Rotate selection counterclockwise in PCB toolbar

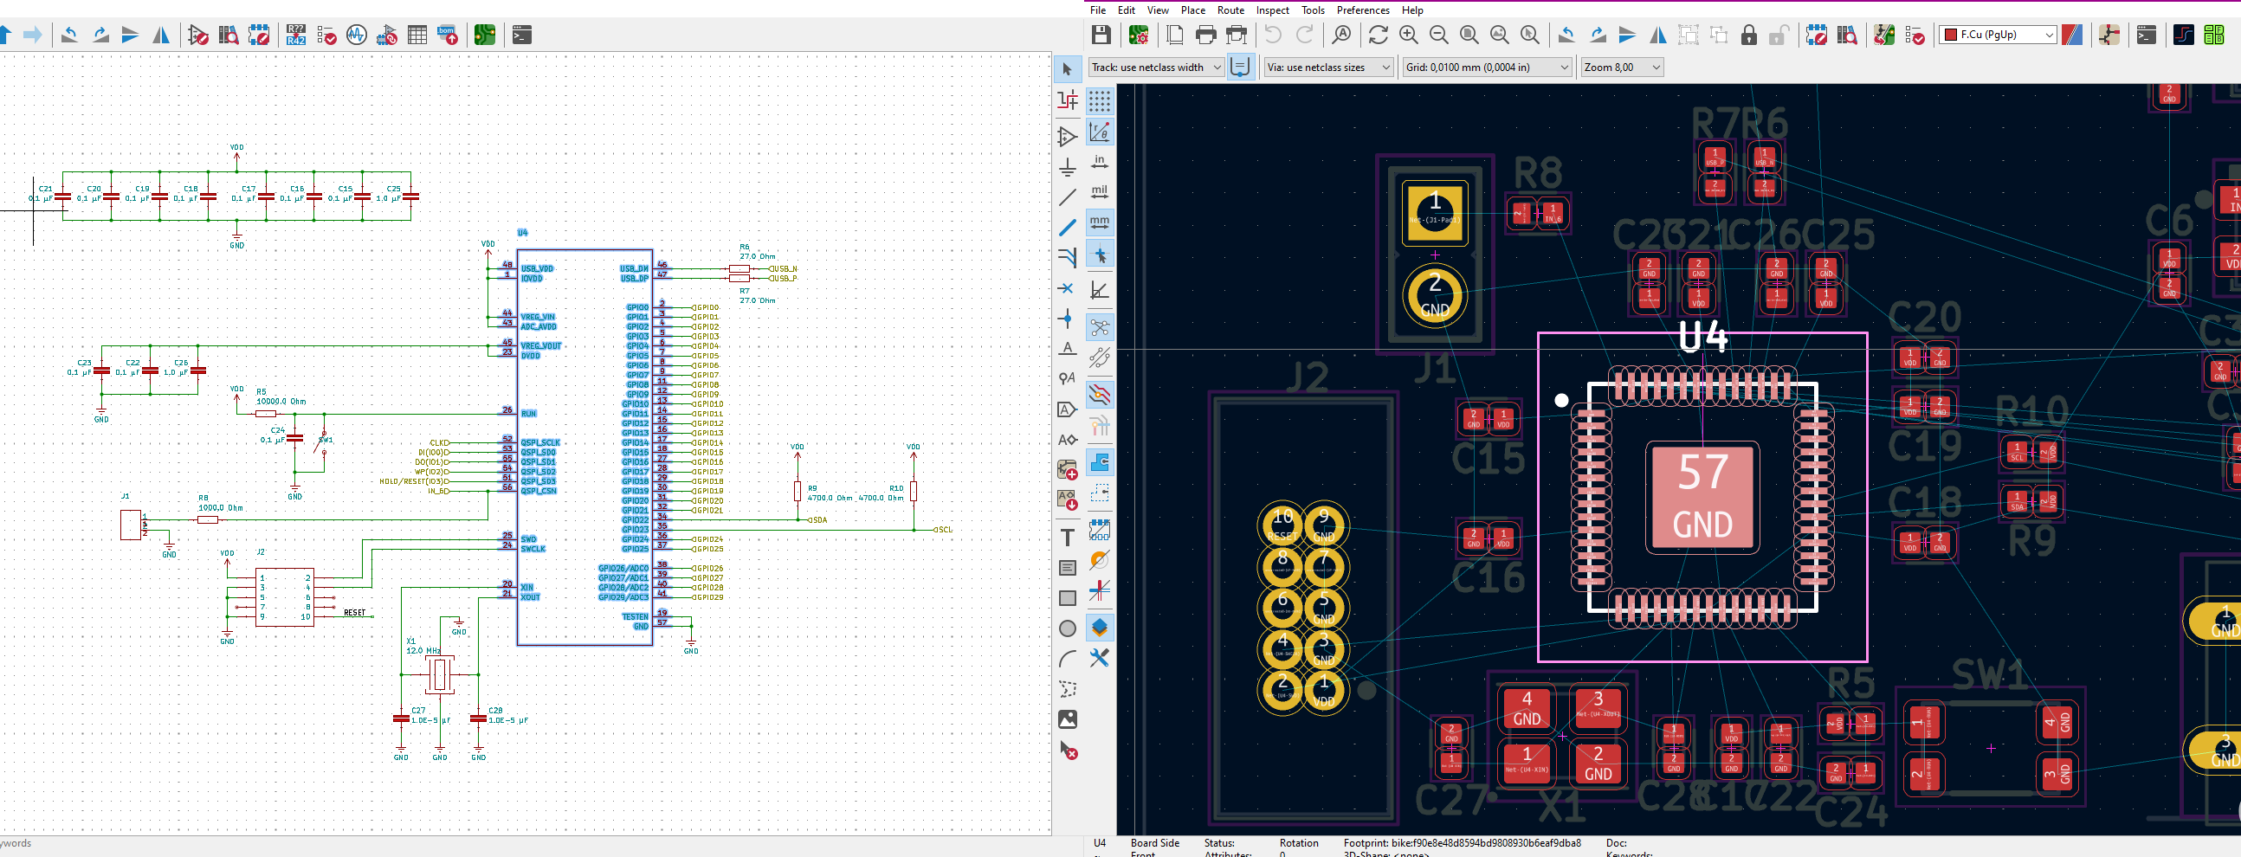(1566, 35)
